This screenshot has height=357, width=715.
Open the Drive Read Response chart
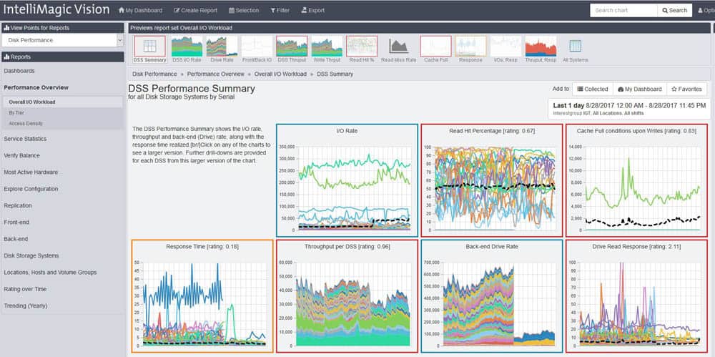coord(636,296)
